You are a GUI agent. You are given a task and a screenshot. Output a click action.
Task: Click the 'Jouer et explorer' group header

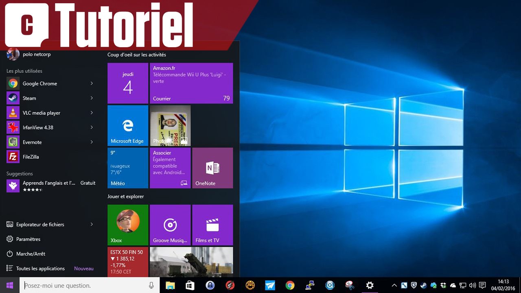(x=126, y=197)
